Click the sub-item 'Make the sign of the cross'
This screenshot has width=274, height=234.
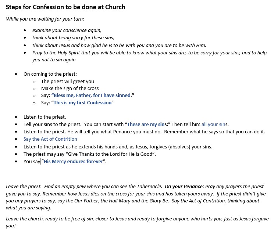click(70, 88)
